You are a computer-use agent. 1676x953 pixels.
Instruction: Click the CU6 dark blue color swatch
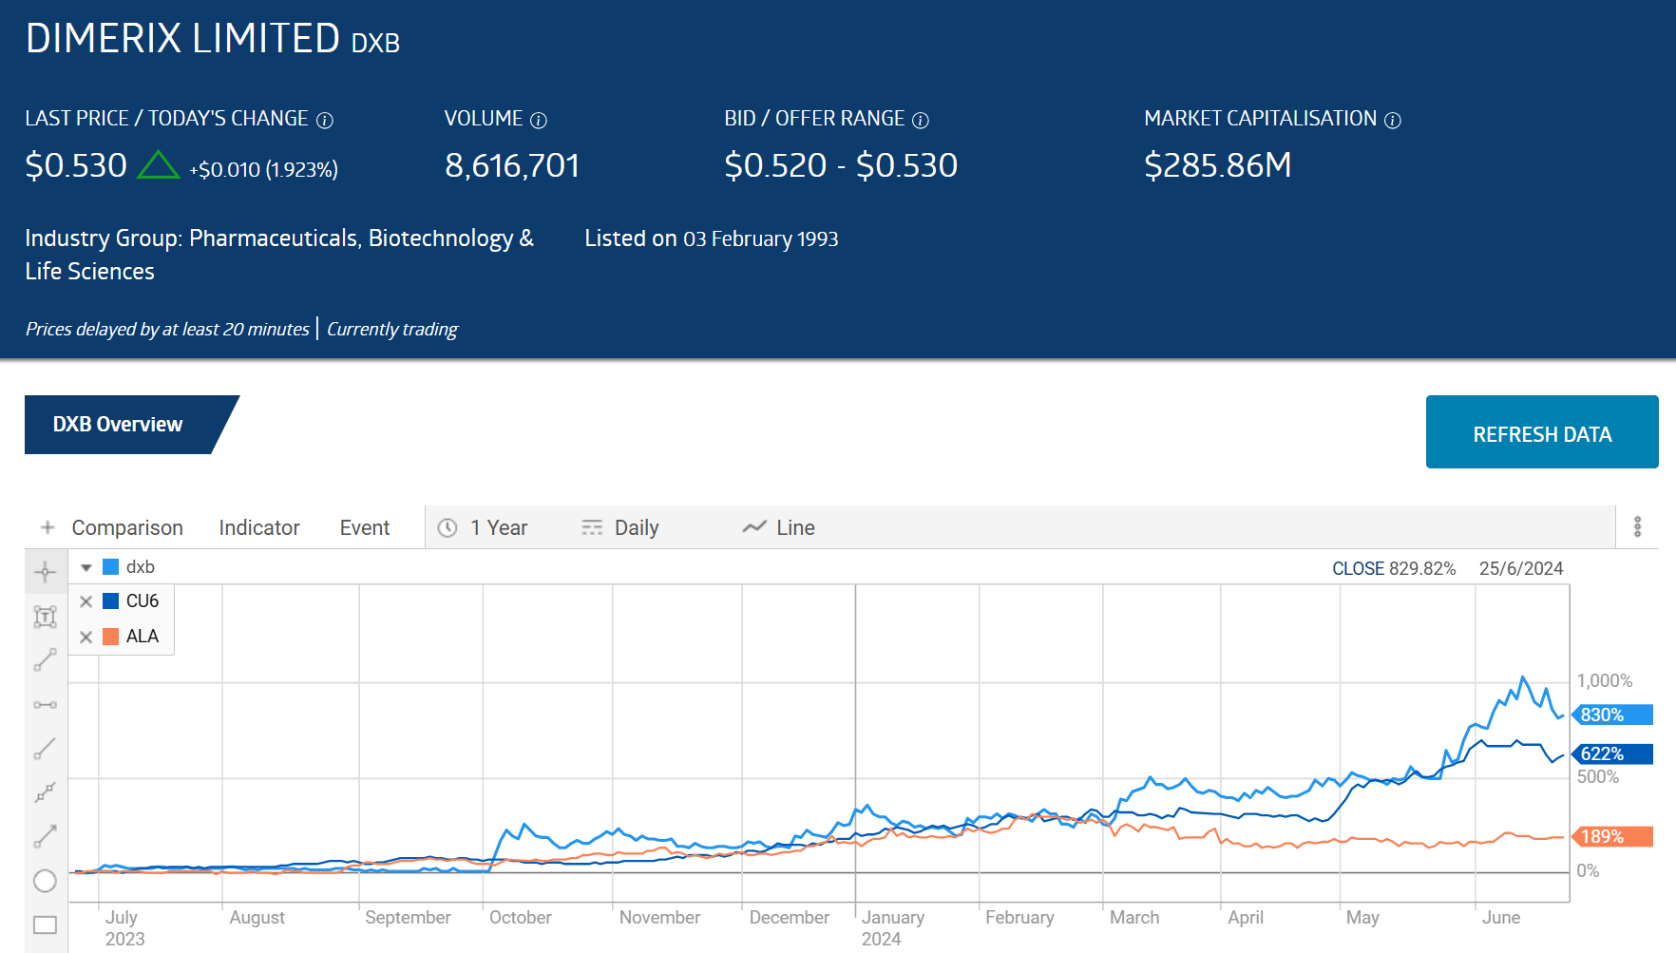tap(111, 601)
